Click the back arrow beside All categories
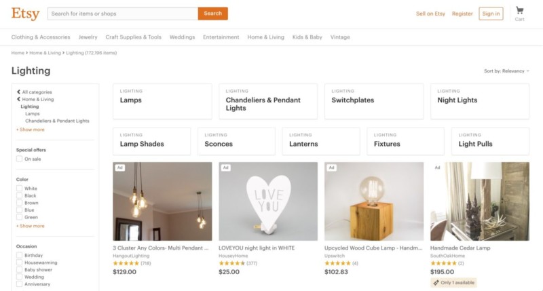Screen dimensions: 543x291 click(18, 92)
